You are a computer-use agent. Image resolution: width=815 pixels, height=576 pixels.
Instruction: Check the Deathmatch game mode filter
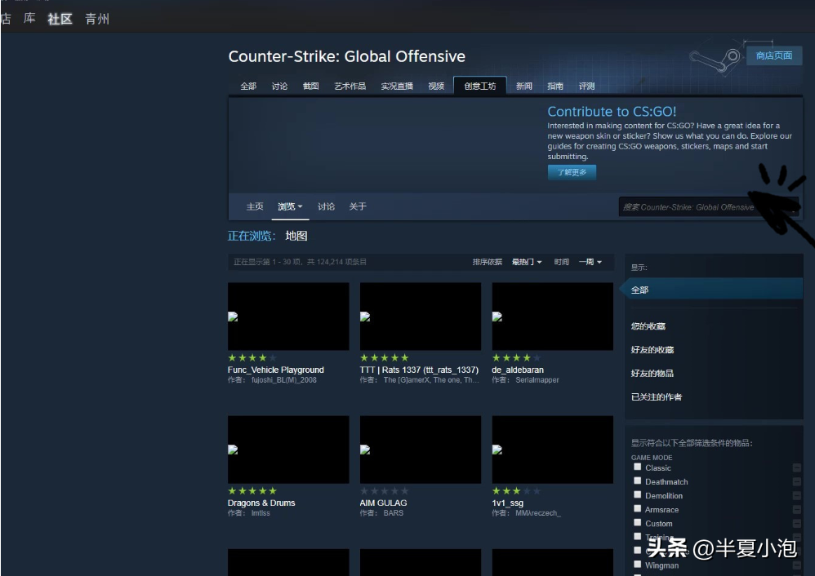[x=637, y=481]
